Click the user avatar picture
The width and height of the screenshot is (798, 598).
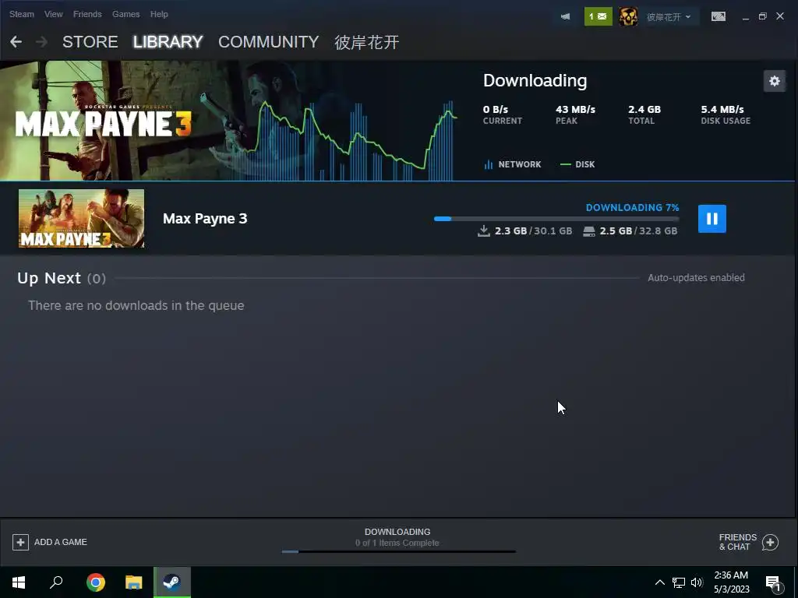pyautogui.click(x=628, y=16)
